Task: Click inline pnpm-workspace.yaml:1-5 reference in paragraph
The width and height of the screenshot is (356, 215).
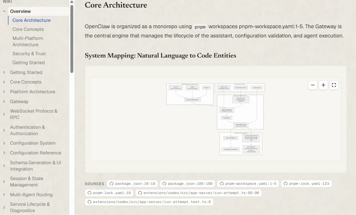Action: (x=271, y=27)
